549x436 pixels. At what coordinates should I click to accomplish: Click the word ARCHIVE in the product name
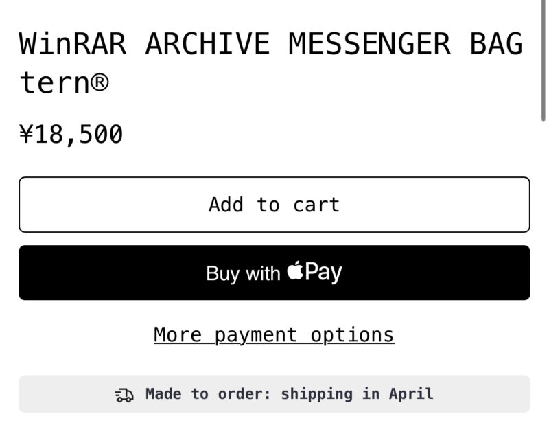coord(208,44)
